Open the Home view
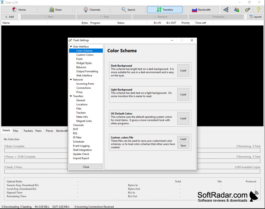 [x=19, y=10]
